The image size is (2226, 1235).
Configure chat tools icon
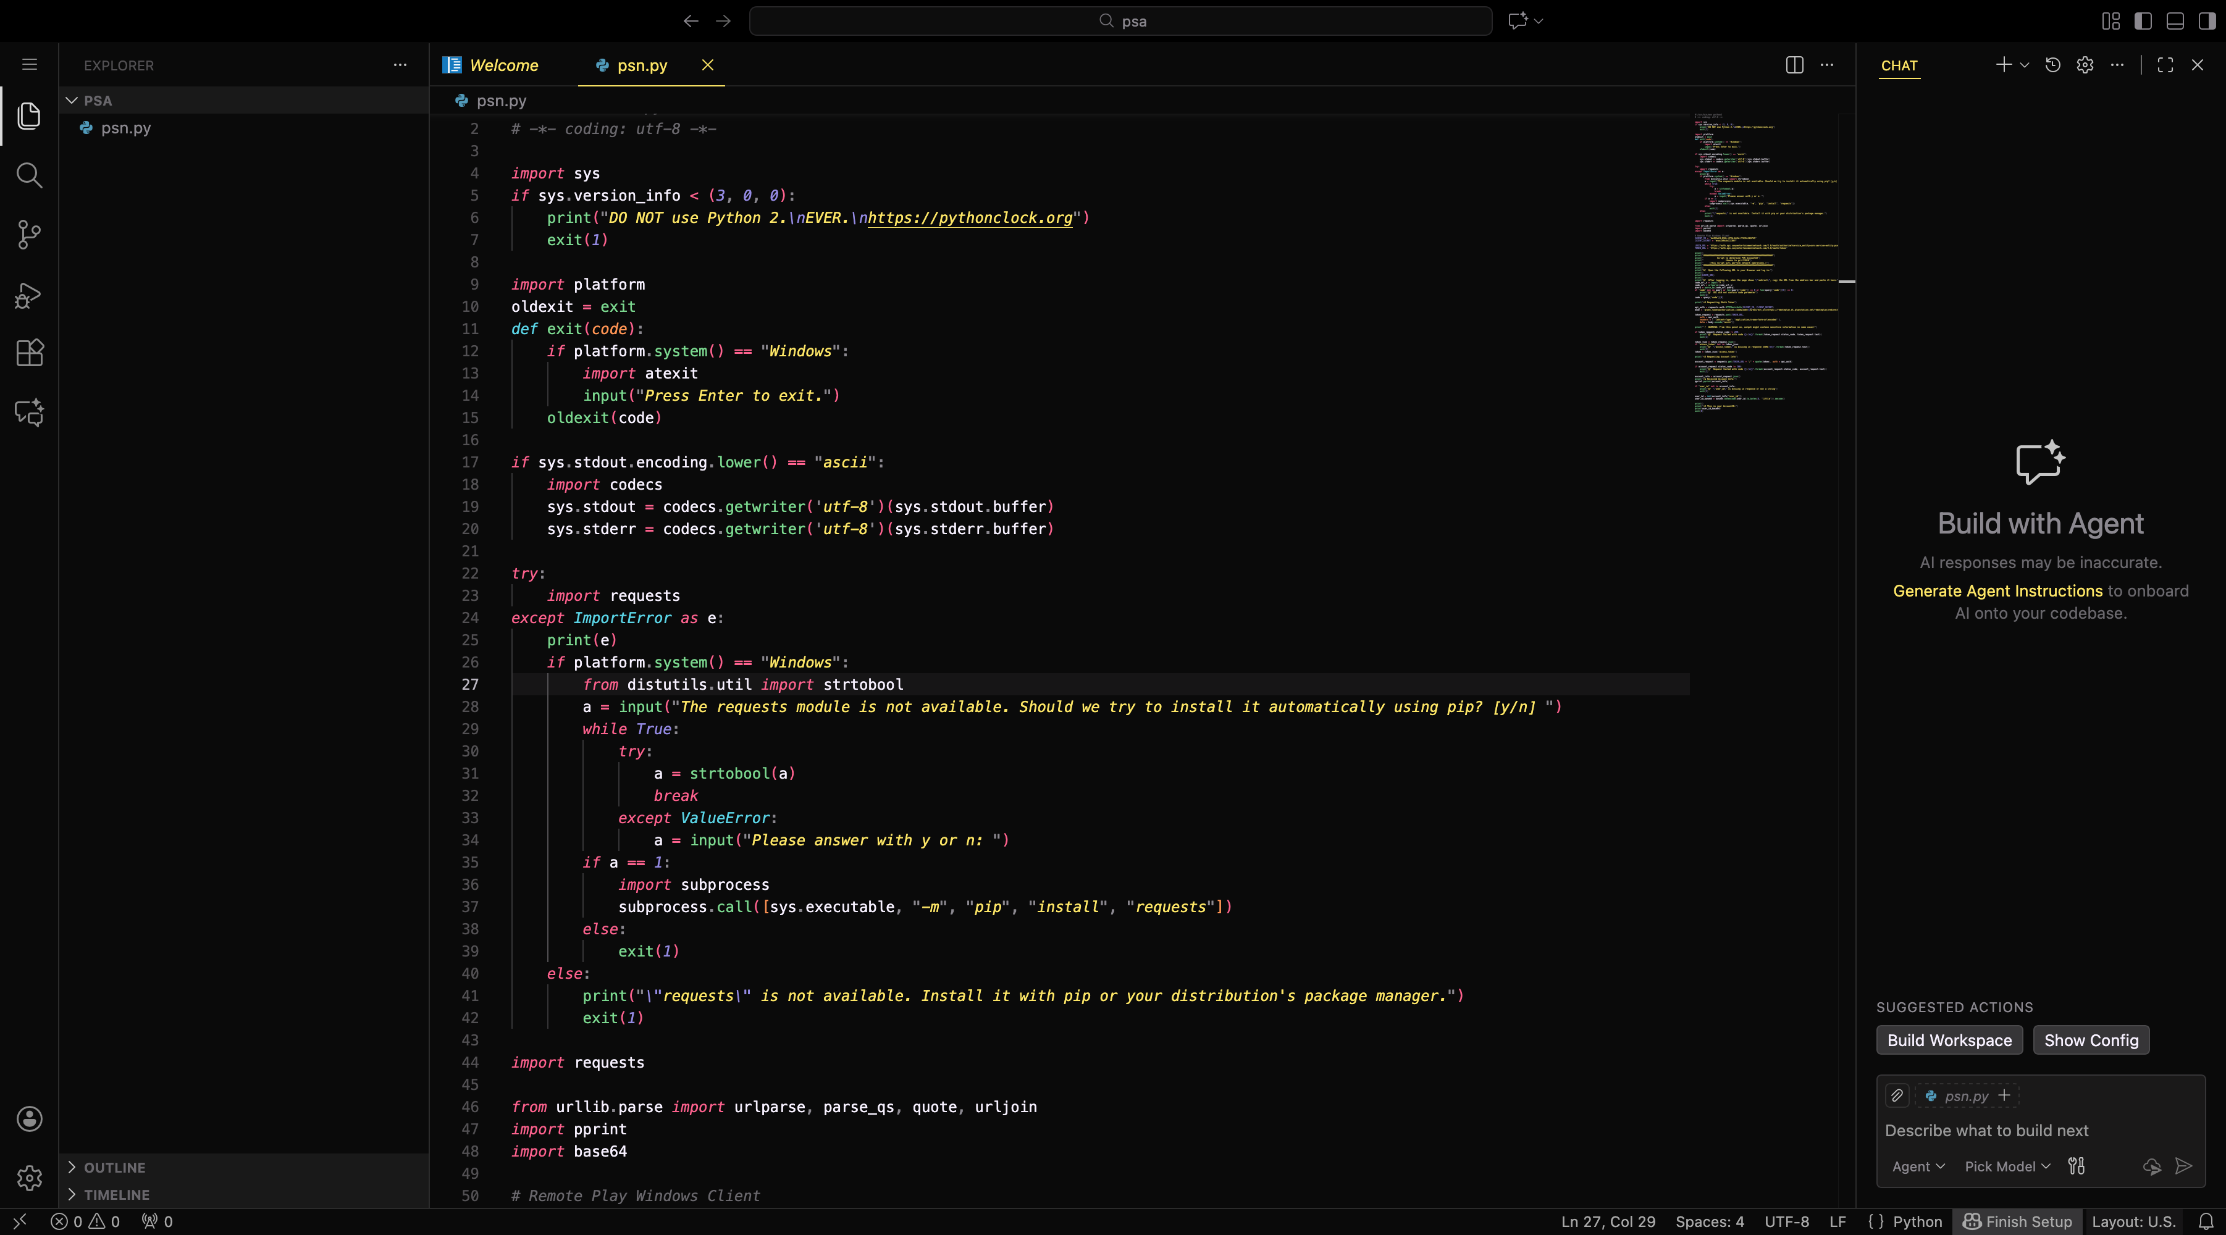point(2077,1166)
